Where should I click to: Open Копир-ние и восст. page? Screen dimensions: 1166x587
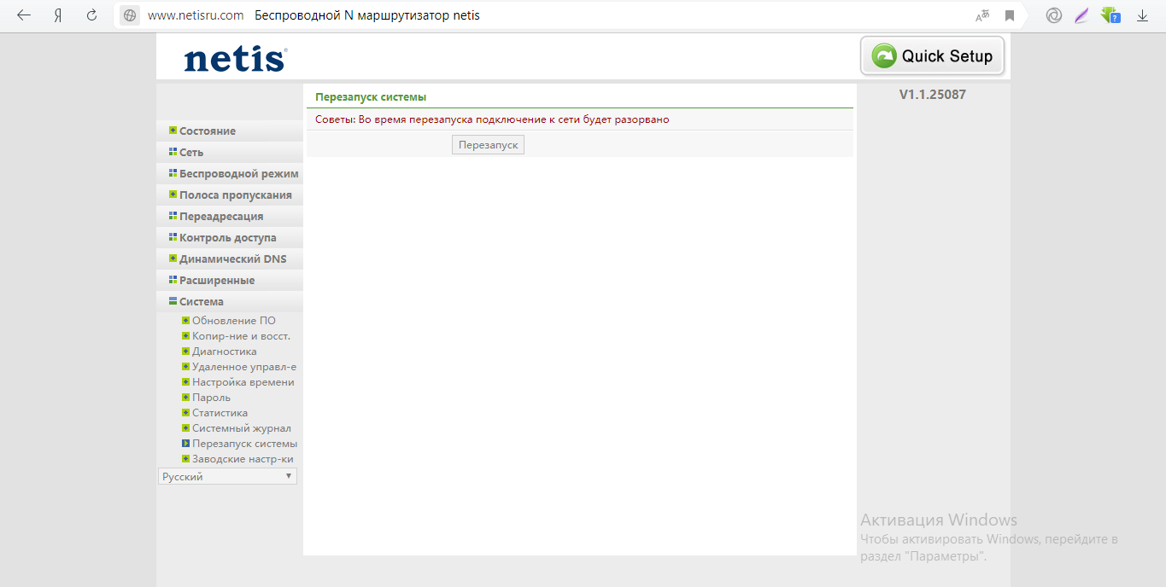[x=240, y=336]
